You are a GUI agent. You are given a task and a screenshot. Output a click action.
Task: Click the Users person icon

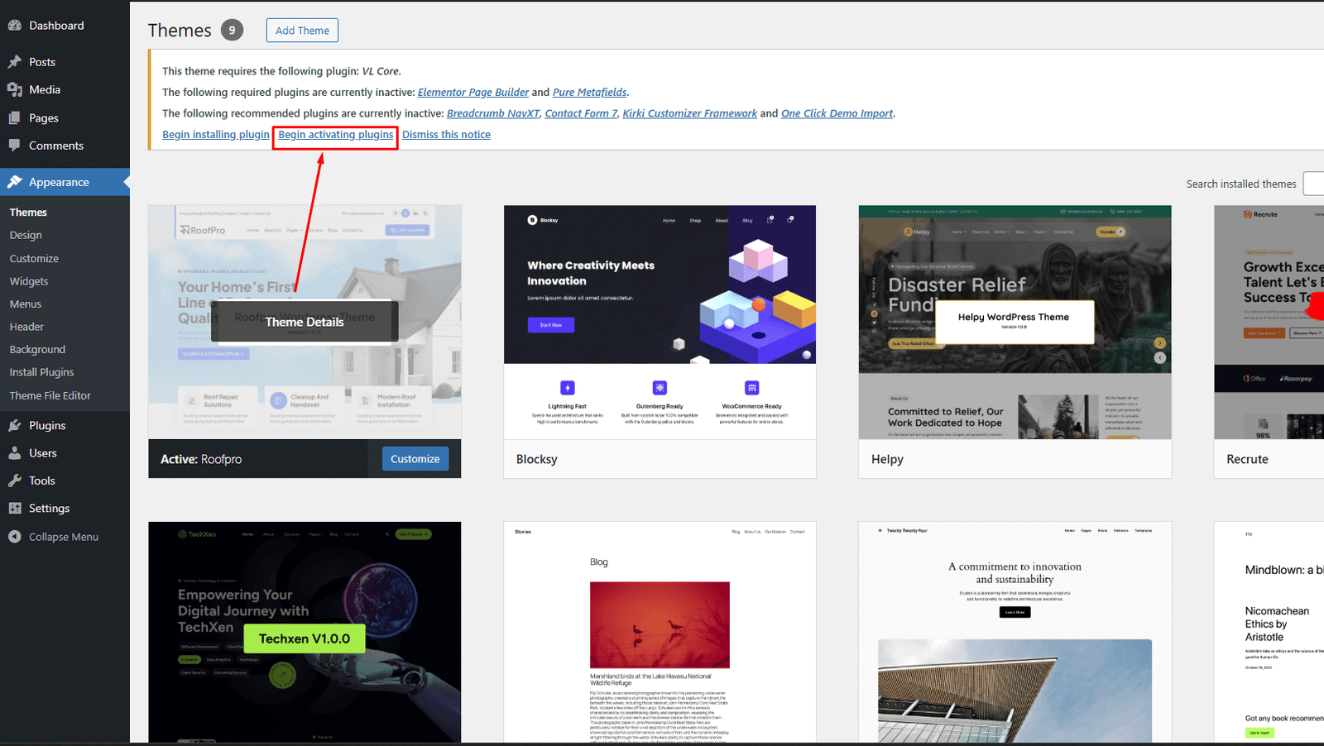pos(14,453)
